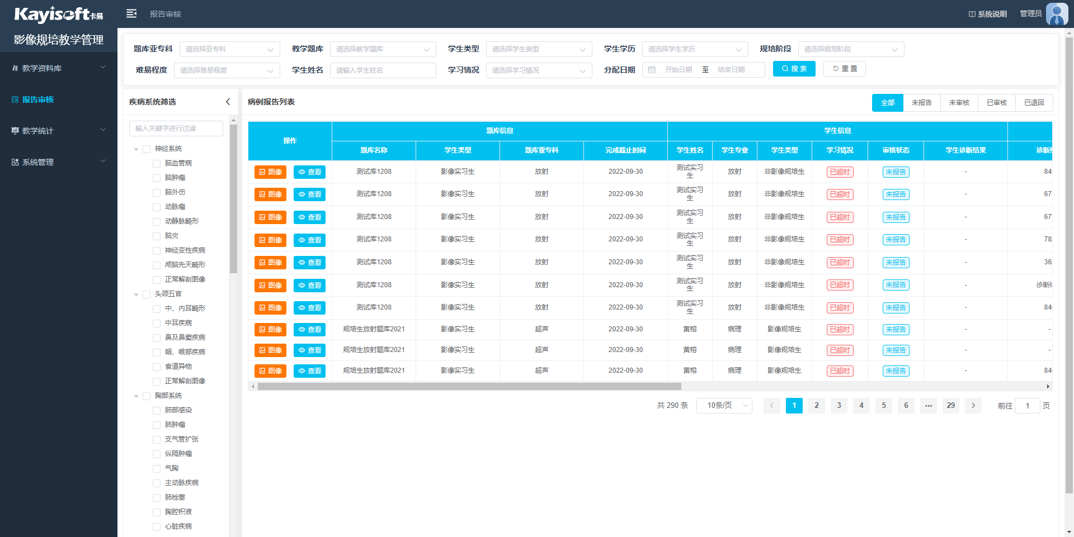Click the 重置 reset button
This screenshot has height=537, width=1074.
click(x=844, y=69)
